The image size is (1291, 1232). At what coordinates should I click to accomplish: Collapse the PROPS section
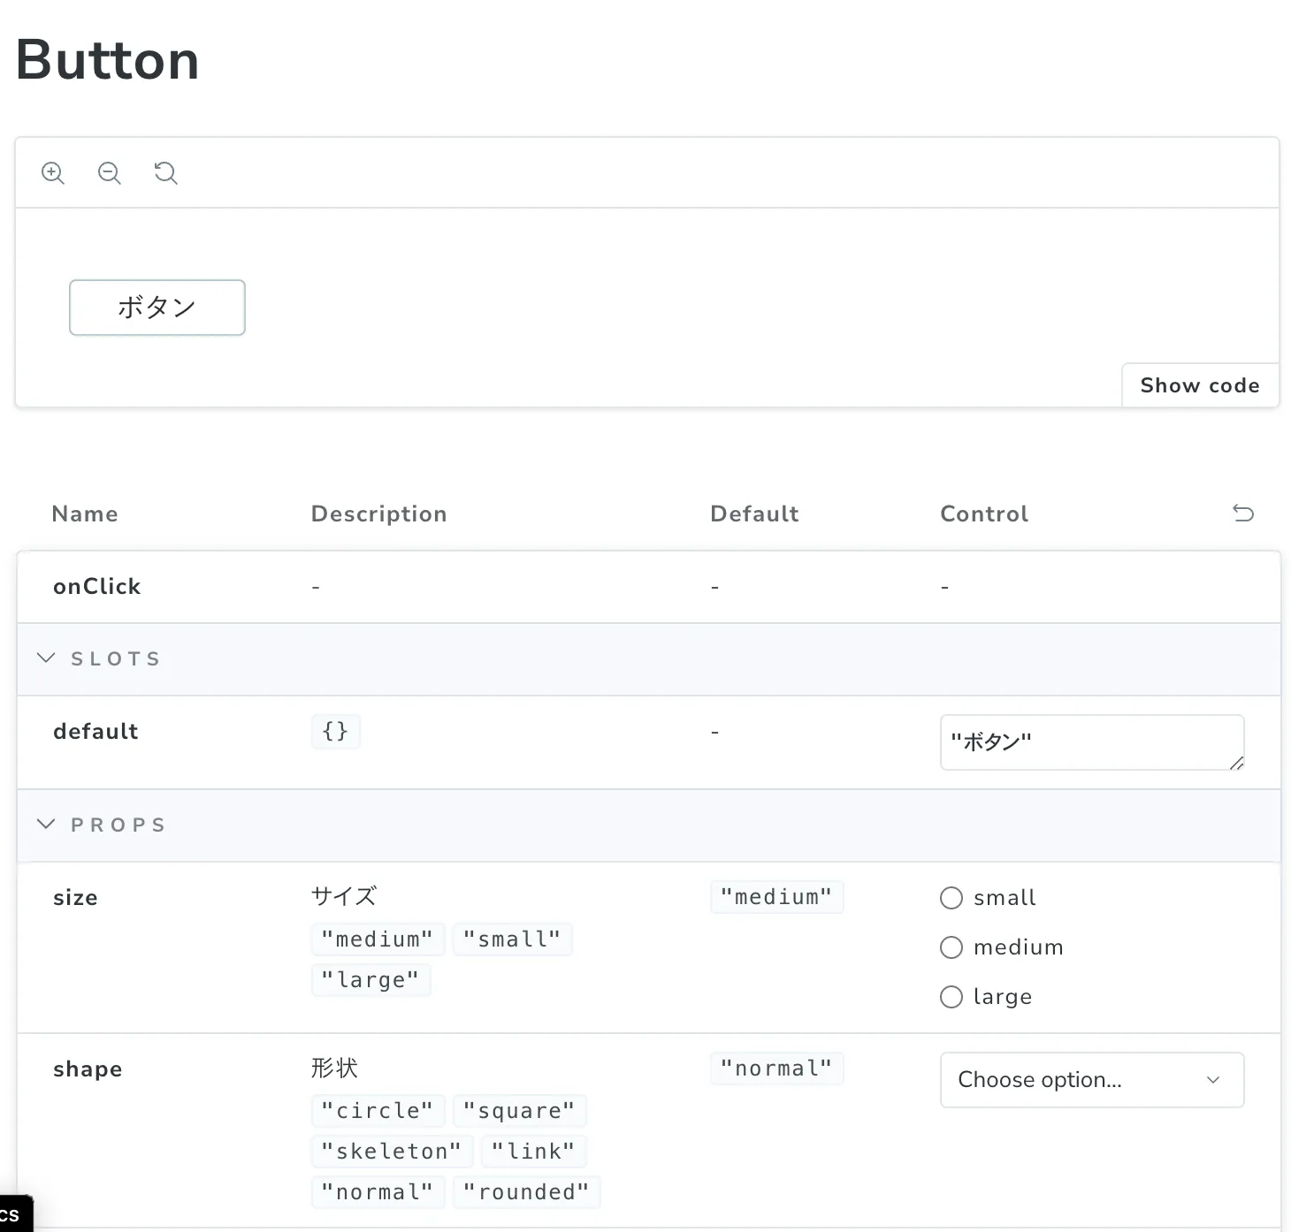coord(47,825)
